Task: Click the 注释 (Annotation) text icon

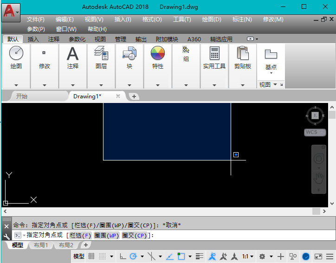Action: pyautogui.click(x=73, y=54)
